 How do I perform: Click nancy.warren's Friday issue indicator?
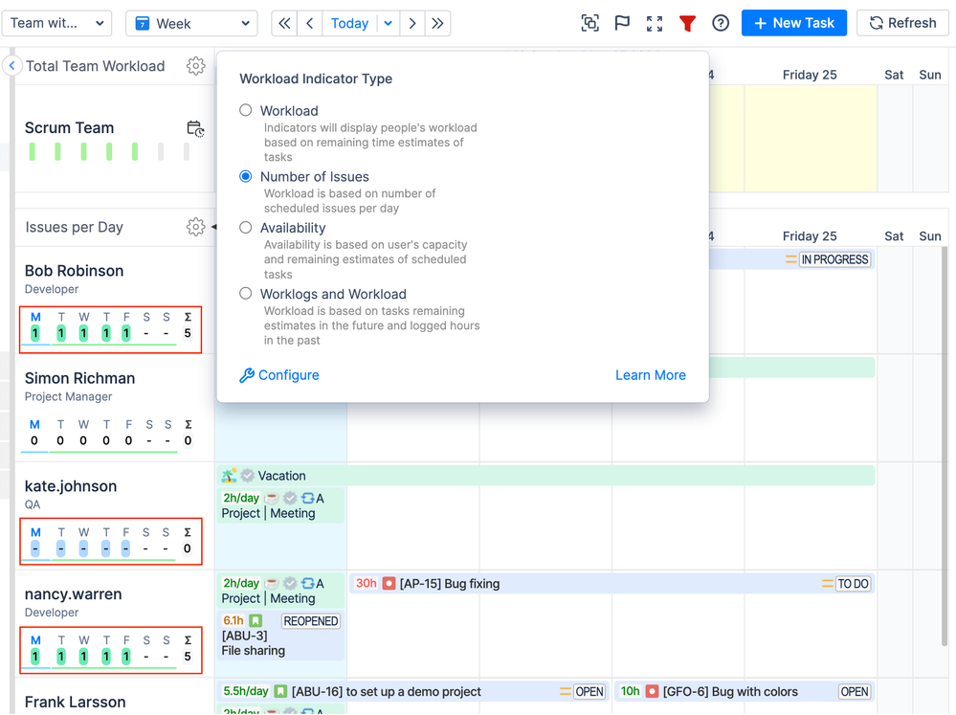125,657
